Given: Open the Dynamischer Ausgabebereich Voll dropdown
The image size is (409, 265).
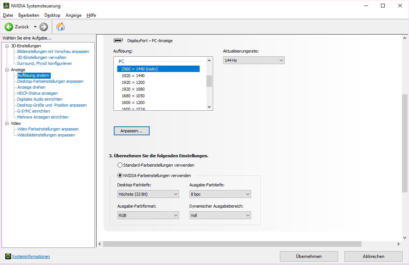Looking at the screenshot, I should click(x=220, y=216).
